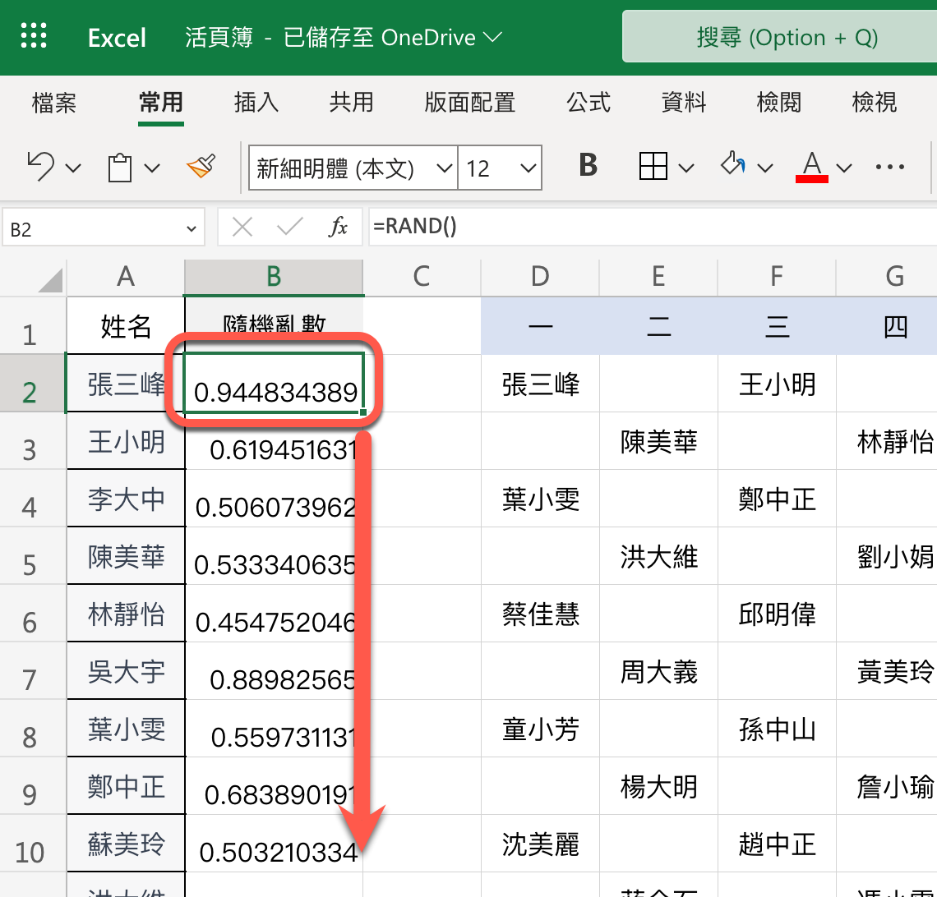Cancel formula entry with X icon
This screenshot has height=897, width=937.
coord(242,228)
